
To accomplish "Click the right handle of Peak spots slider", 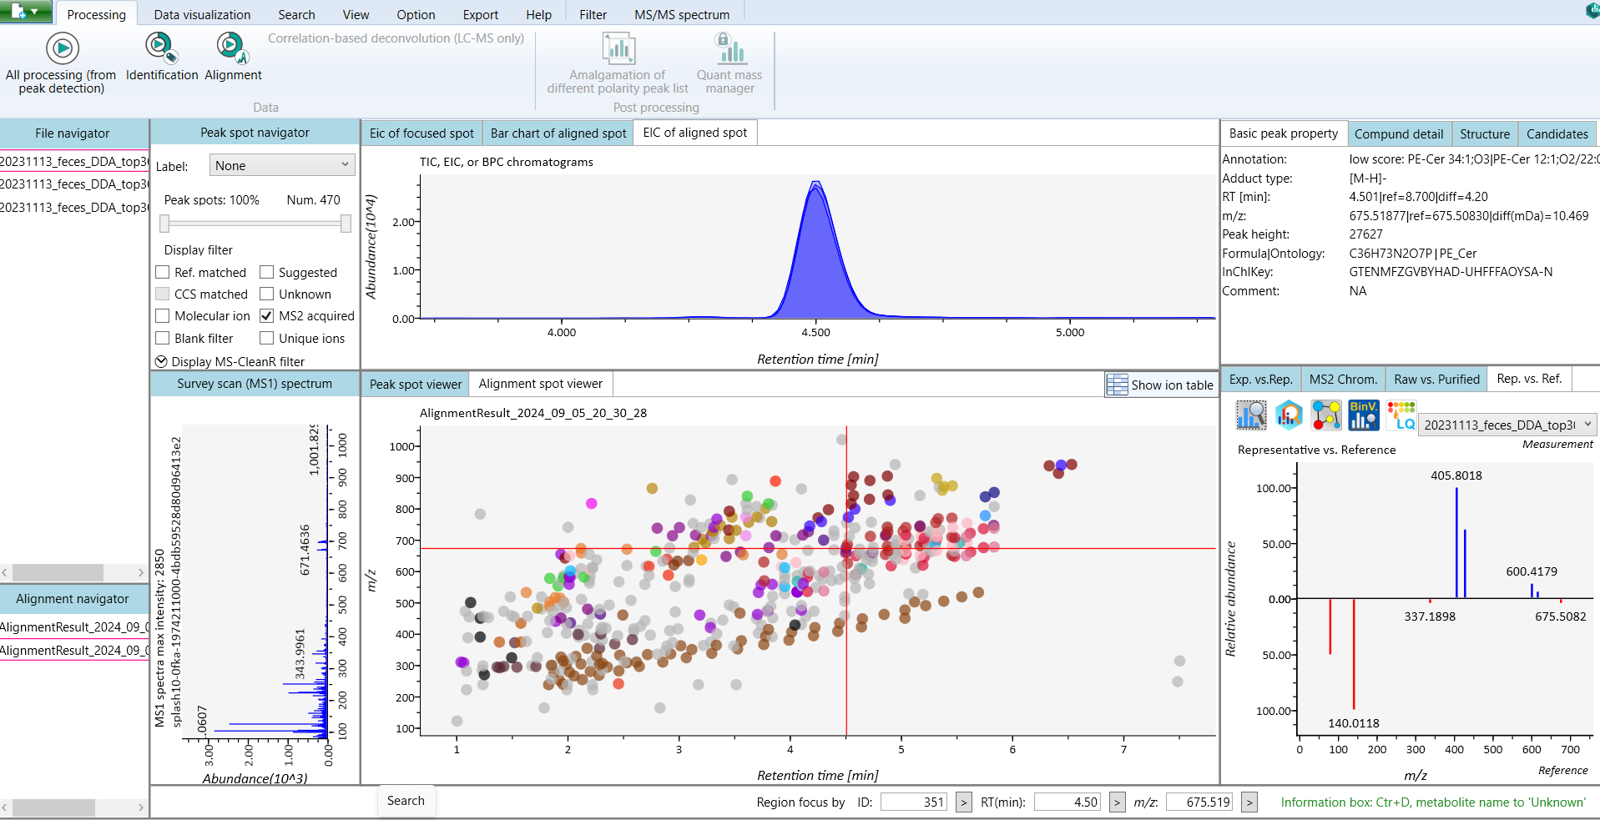I will click(346, 223).
